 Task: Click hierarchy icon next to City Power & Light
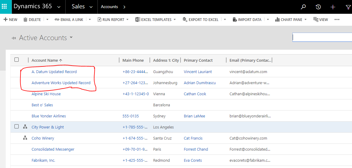[25, 127]
